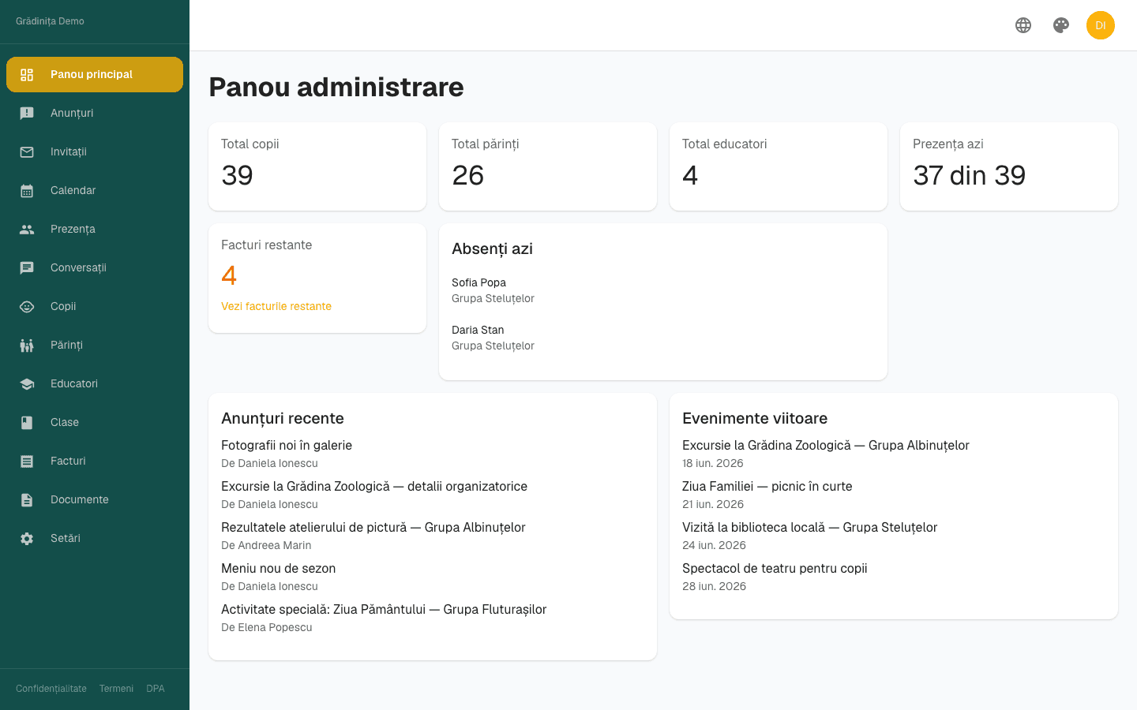This screenshot has width=1137, height=710.
Task: Open Termeni footer link
Action: [116, 689]
